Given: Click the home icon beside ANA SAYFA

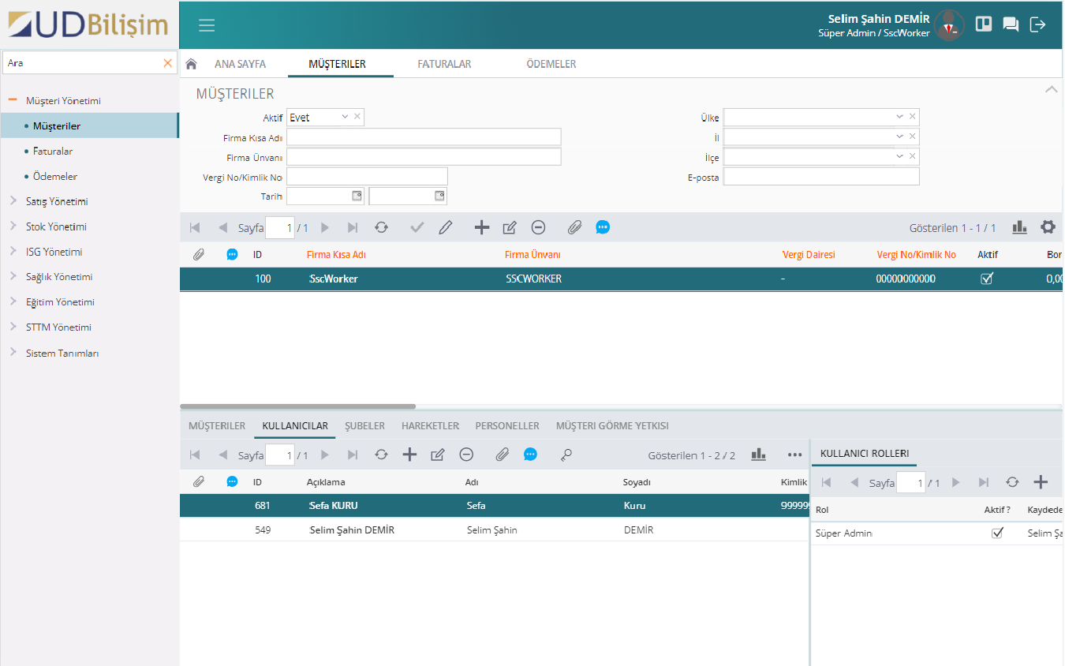Looking at the screenshot, I should click(x=191, y=64).
